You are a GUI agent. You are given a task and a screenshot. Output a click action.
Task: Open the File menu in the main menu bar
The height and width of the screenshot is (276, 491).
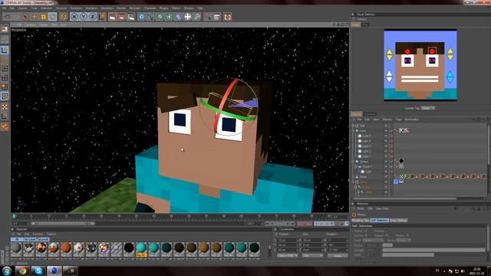(4, 8)
